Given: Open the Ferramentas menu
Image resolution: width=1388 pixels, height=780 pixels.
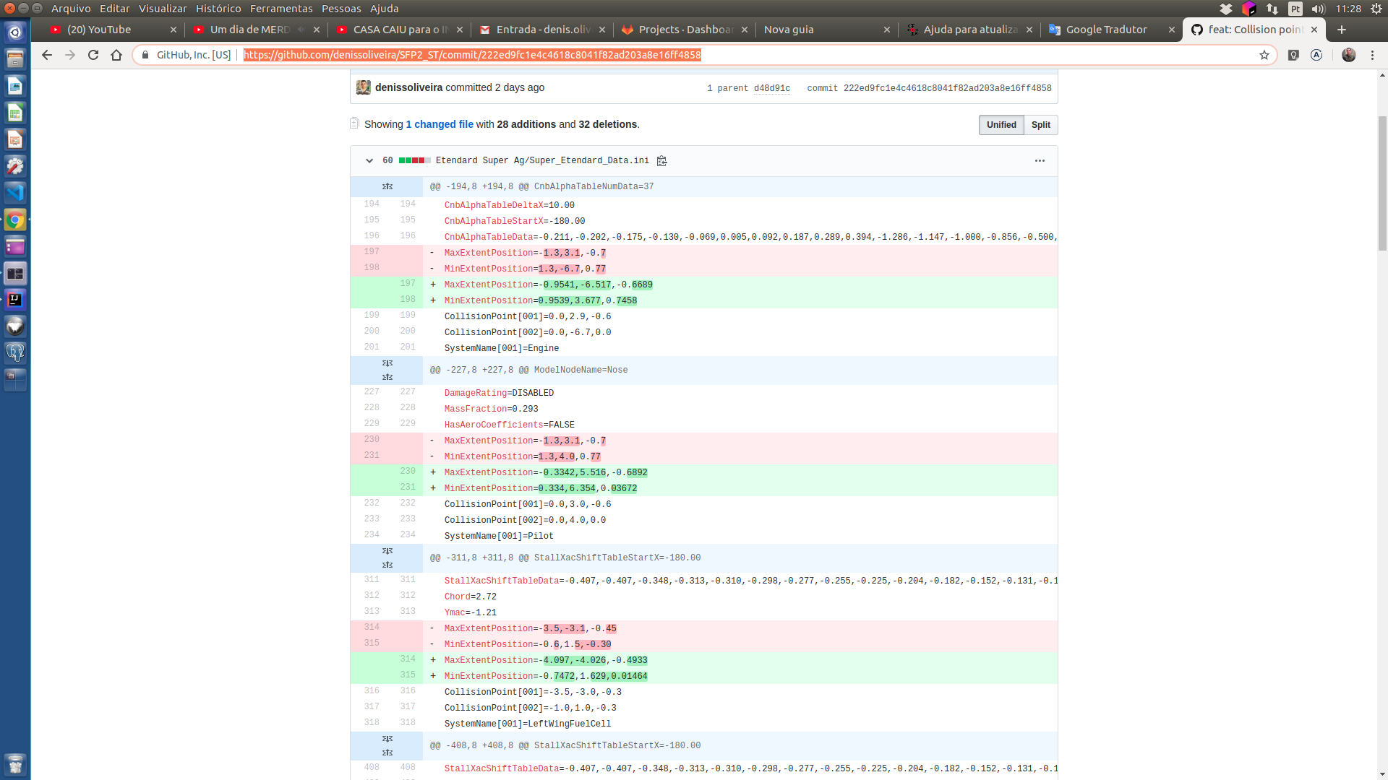Looking at the screenshot, I should [281, 9].
